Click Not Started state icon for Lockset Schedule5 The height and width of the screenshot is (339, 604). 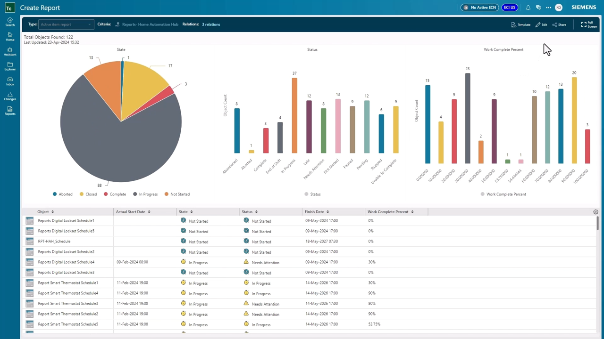(183, 231)
